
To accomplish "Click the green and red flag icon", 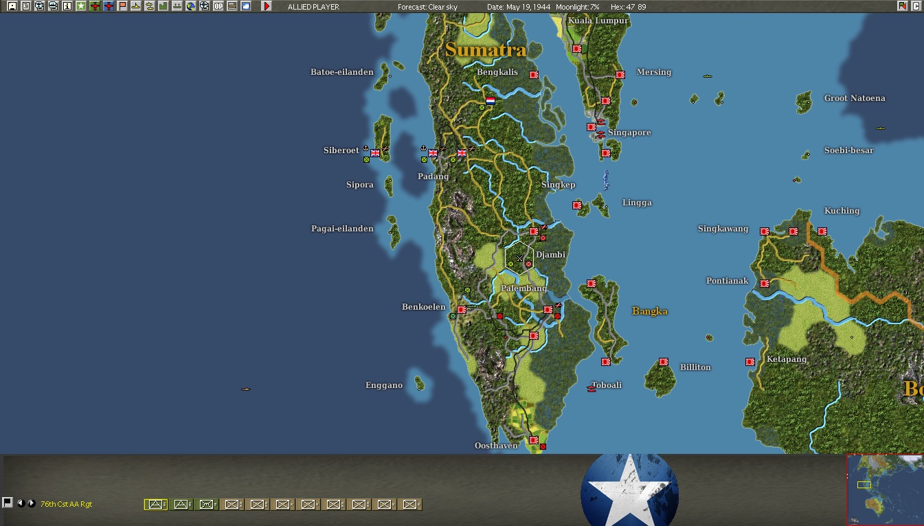I will (902, 6).
